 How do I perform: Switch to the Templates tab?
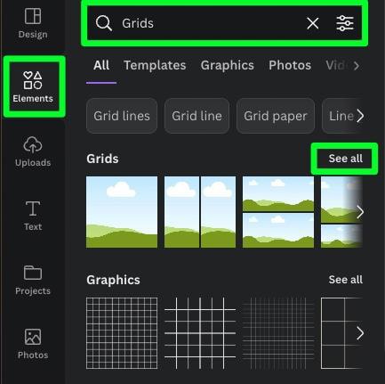[x=155, y=65]
